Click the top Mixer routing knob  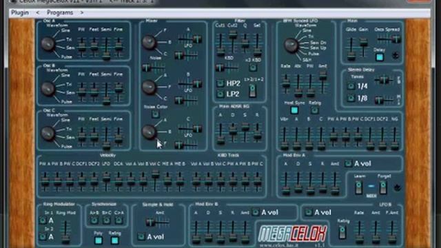149,42
